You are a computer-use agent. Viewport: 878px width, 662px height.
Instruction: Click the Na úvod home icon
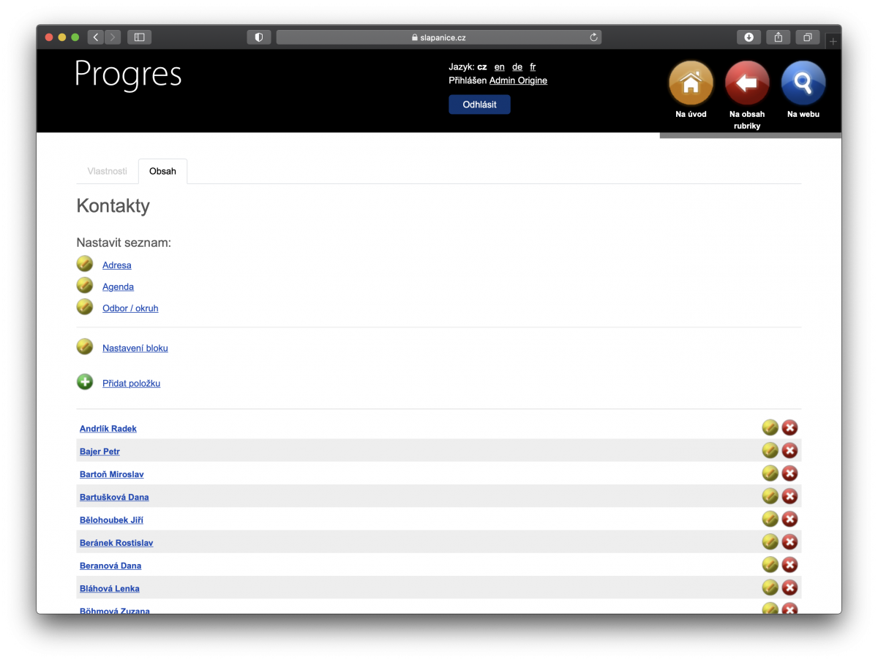coord(691,83)
